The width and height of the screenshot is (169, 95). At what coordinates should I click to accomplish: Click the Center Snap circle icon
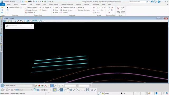click(68, 90)
